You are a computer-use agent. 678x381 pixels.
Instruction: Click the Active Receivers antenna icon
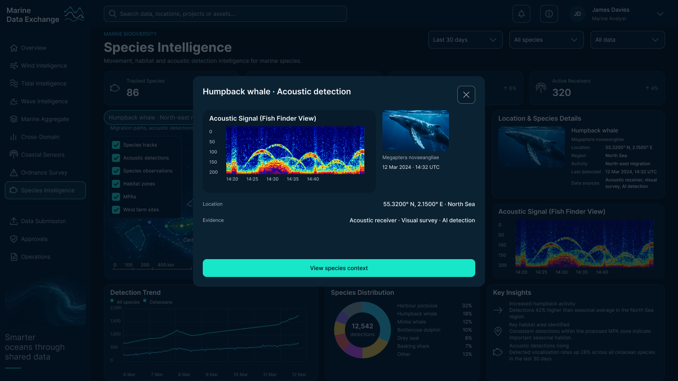tap(541, 88)
